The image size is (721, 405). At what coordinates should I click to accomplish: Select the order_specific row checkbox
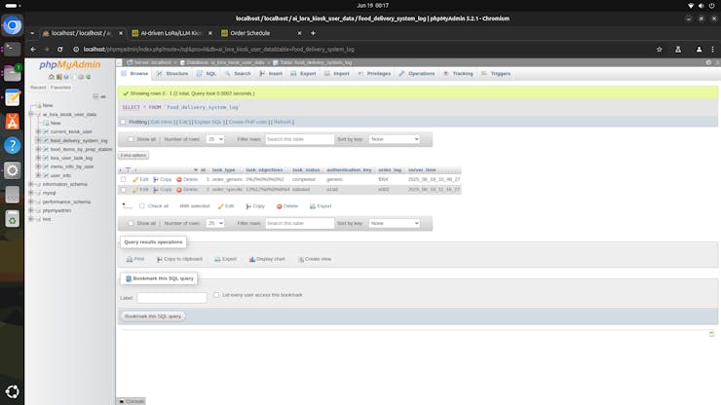(x=123, y=190)
